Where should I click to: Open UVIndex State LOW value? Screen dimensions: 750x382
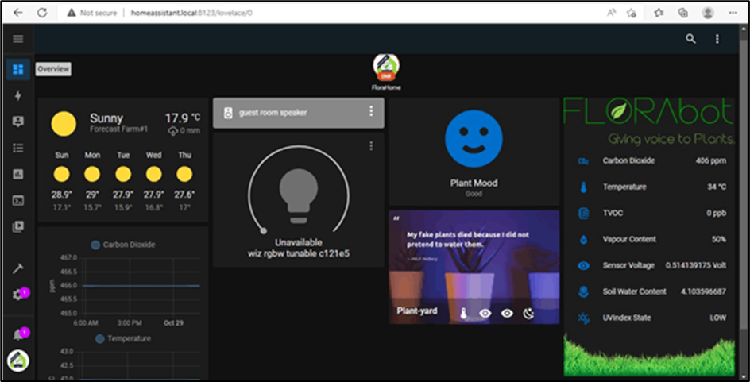(x=718, y=318)
